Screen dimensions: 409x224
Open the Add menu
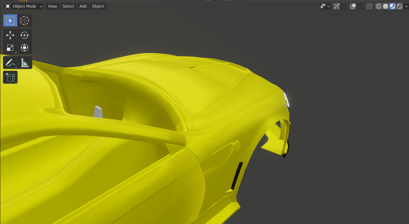coord(83,6)
